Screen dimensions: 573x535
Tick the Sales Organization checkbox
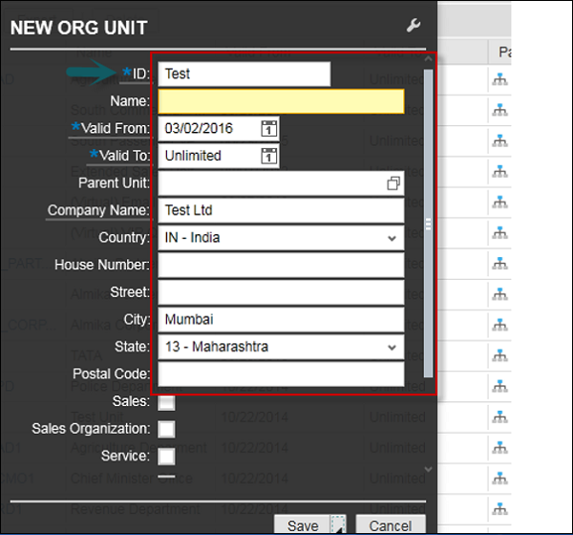click(x=166, y=429)
